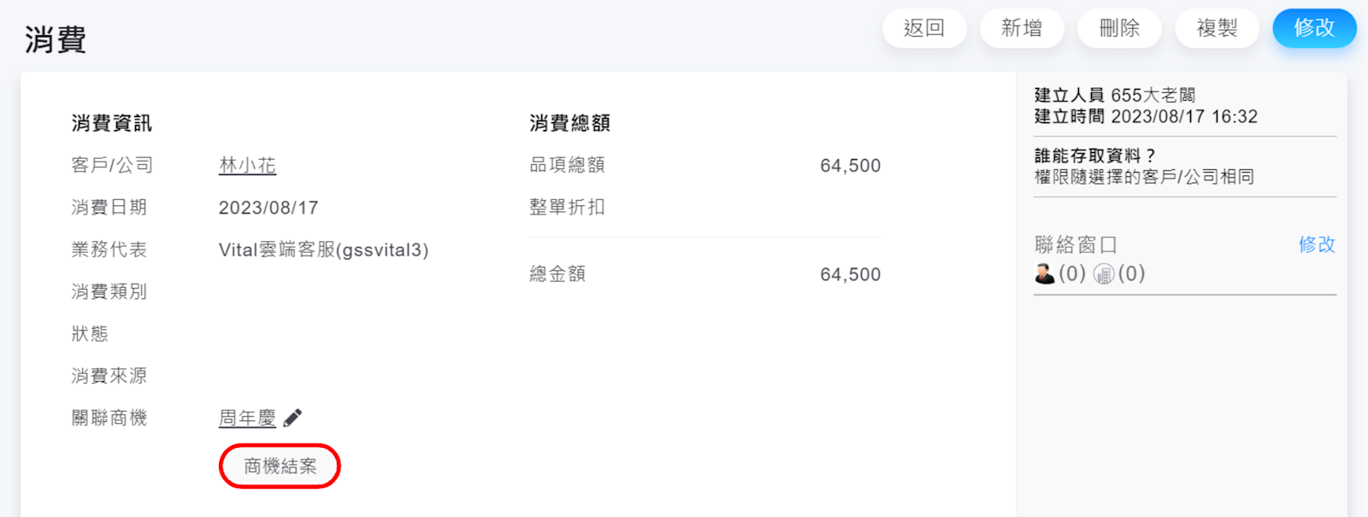Click the 誰能存取資料？ heading
This screenshot has width=1368, height=517.
(1094, 156)
